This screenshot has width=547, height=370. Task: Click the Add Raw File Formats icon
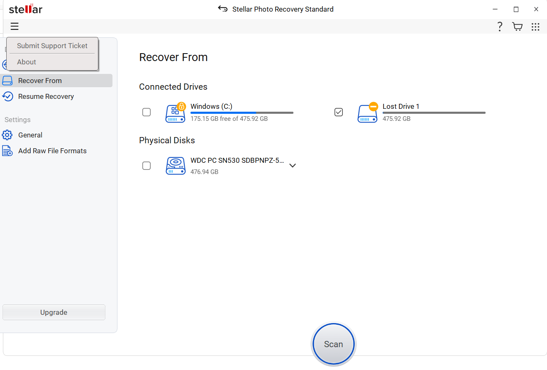tap(7, 151)
